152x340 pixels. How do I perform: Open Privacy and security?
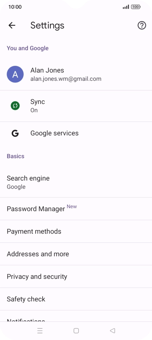pyautogui.click(x=76, y=276)
